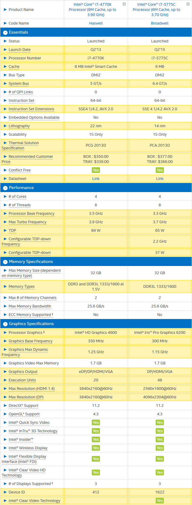Viewport: 192px width, 505px height.
Task: Click the Cache specification label
Action: click(x=14, y=67)
